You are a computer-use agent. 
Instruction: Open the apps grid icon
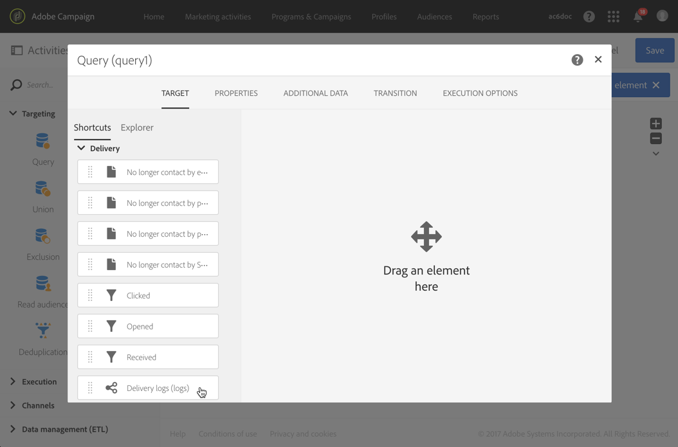coord(613,17)
